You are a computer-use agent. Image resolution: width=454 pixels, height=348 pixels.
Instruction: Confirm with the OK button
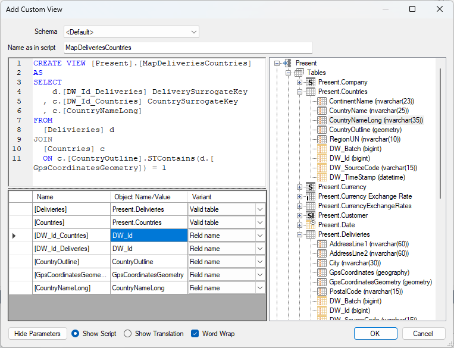[x=375, y=334]
